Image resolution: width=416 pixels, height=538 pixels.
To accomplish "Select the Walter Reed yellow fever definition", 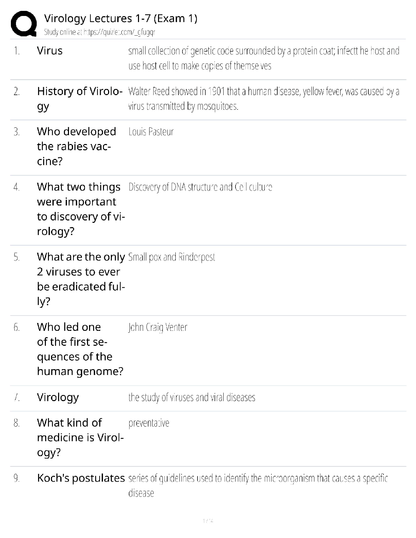I will [264, 98].
